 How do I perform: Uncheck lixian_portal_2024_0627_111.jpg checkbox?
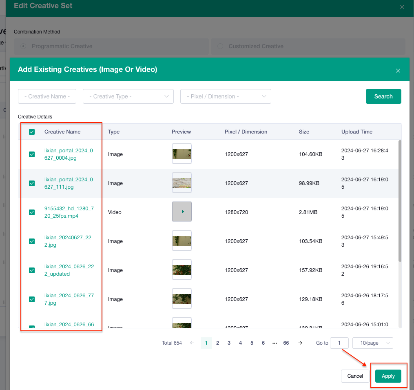pos(32,183)
